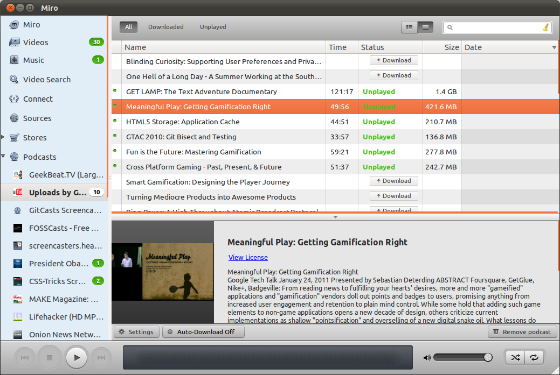Click the 30 badge next to Videos
Image resolution: width=560 pixels, height=375 pixels.
point(96,42)
